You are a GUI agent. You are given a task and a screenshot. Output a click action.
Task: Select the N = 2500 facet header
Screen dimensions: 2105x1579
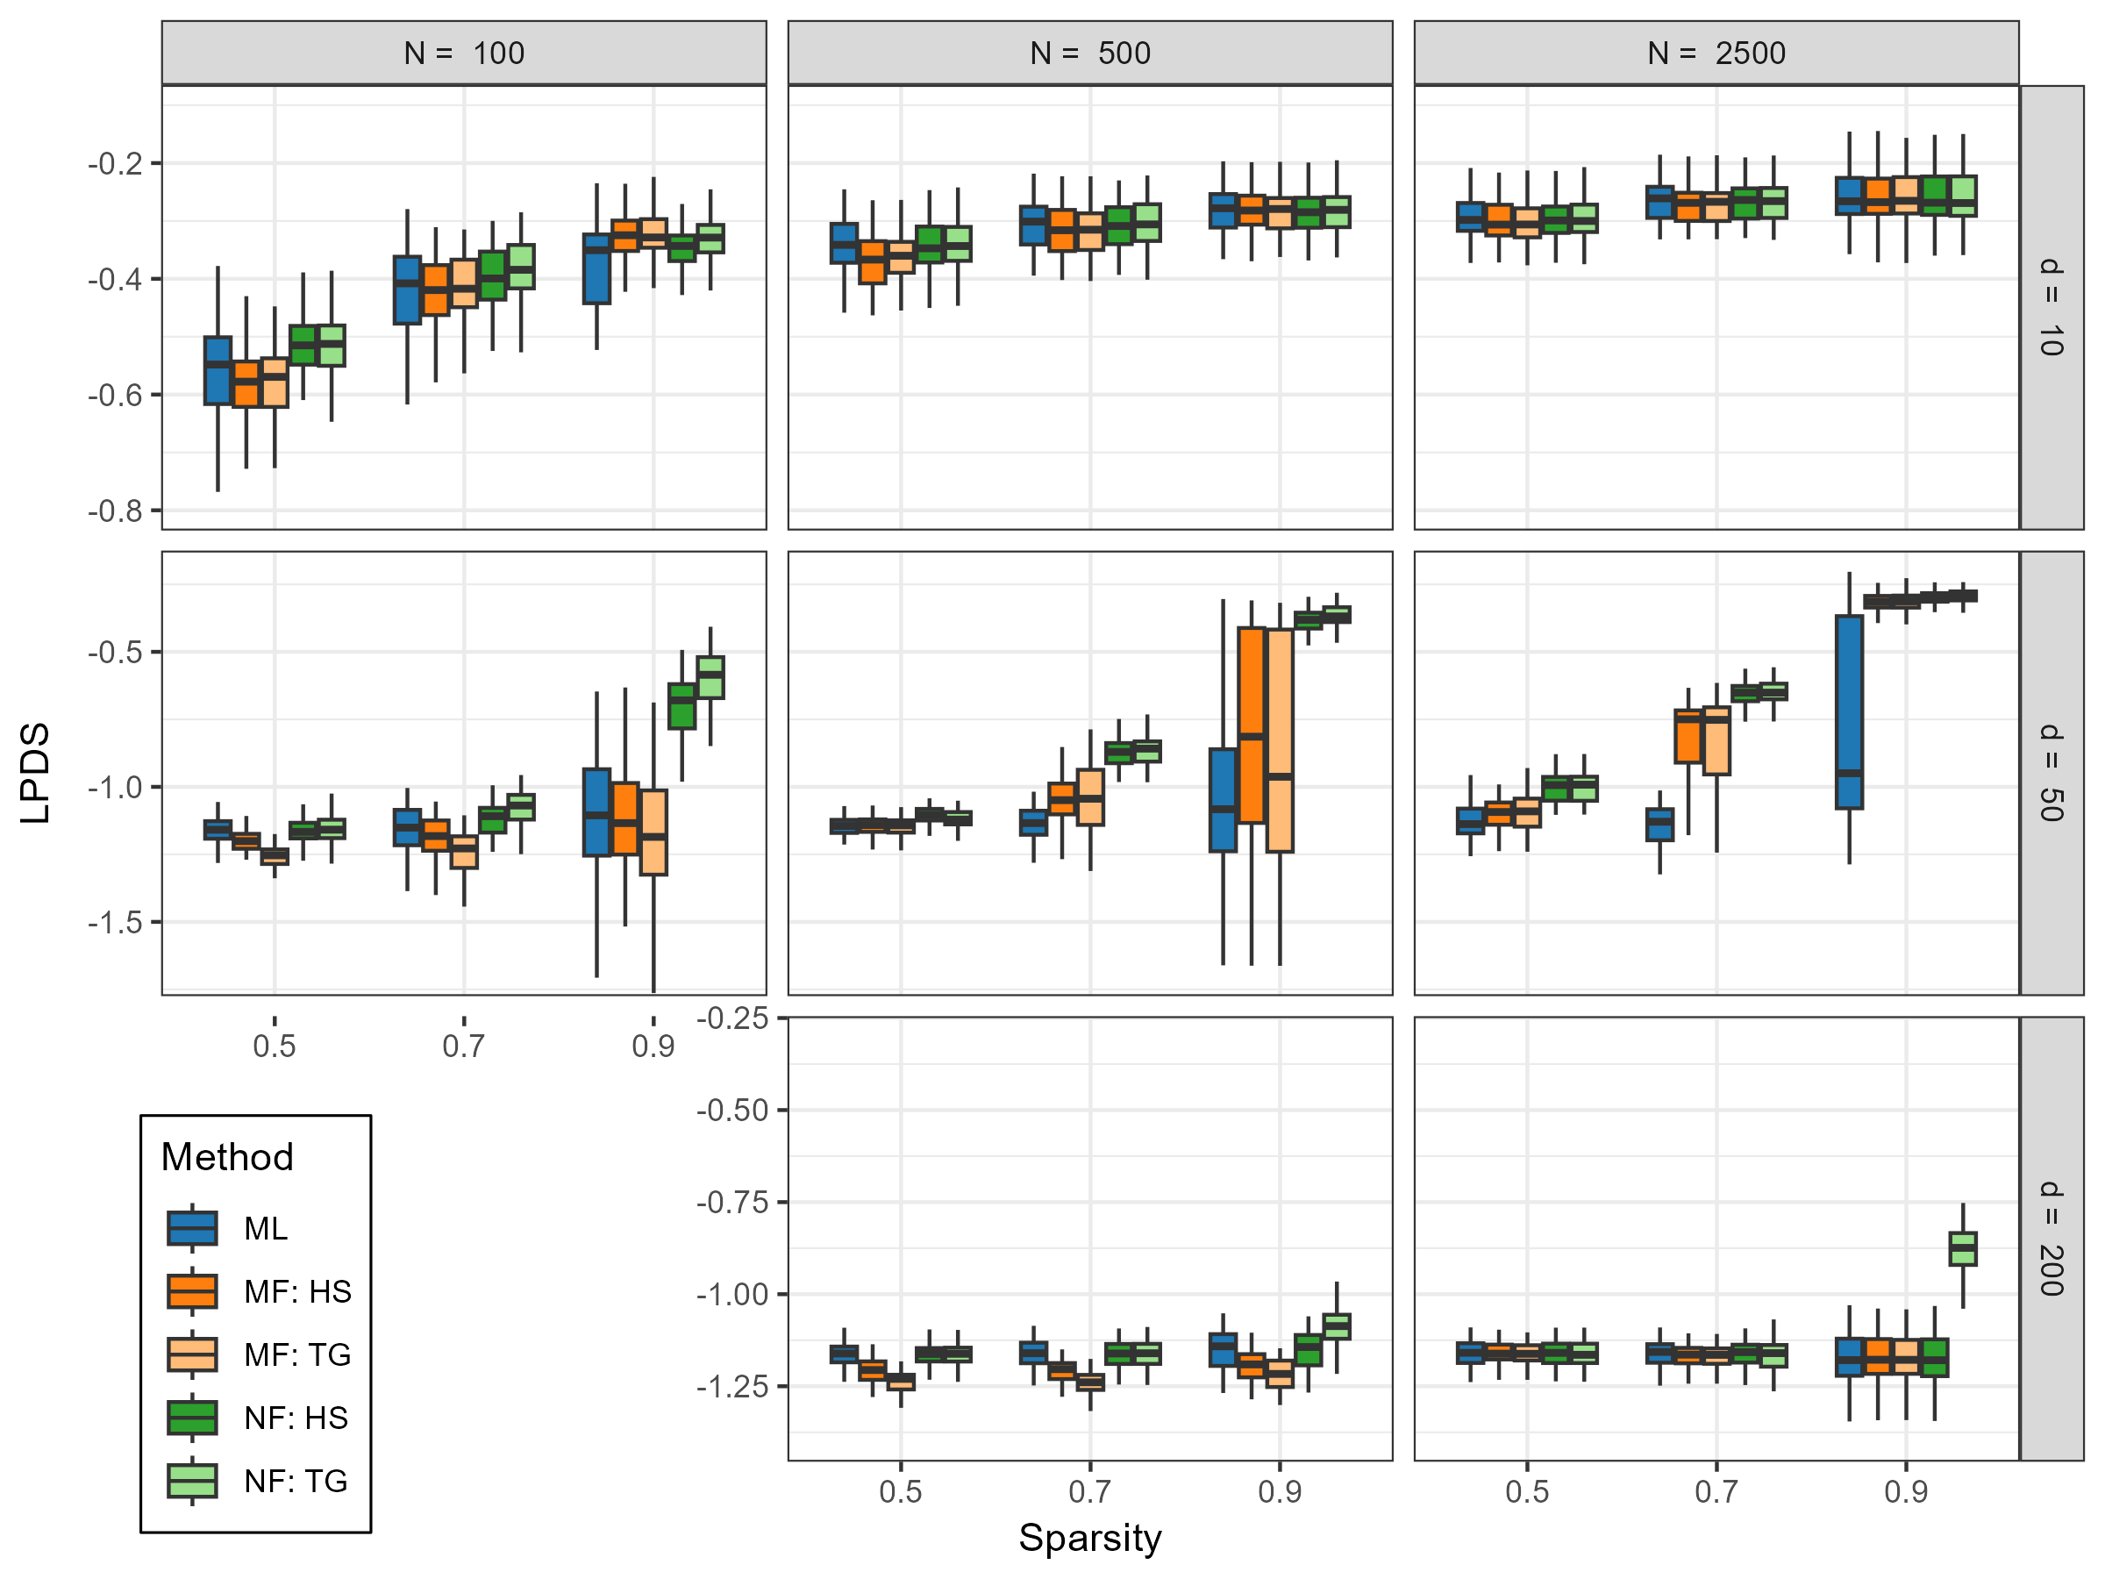(1716, 54)
